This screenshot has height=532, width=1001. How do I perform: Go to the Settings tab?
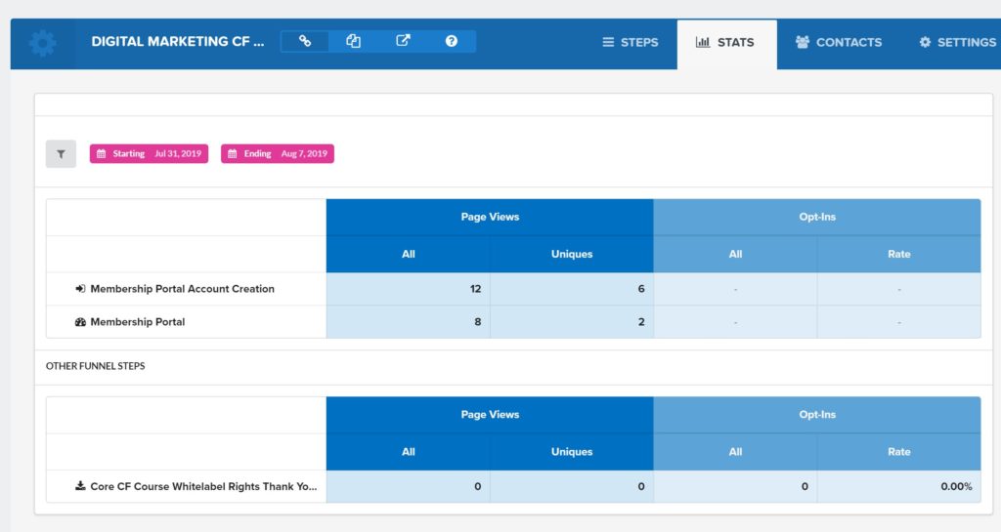click(957, 43)
